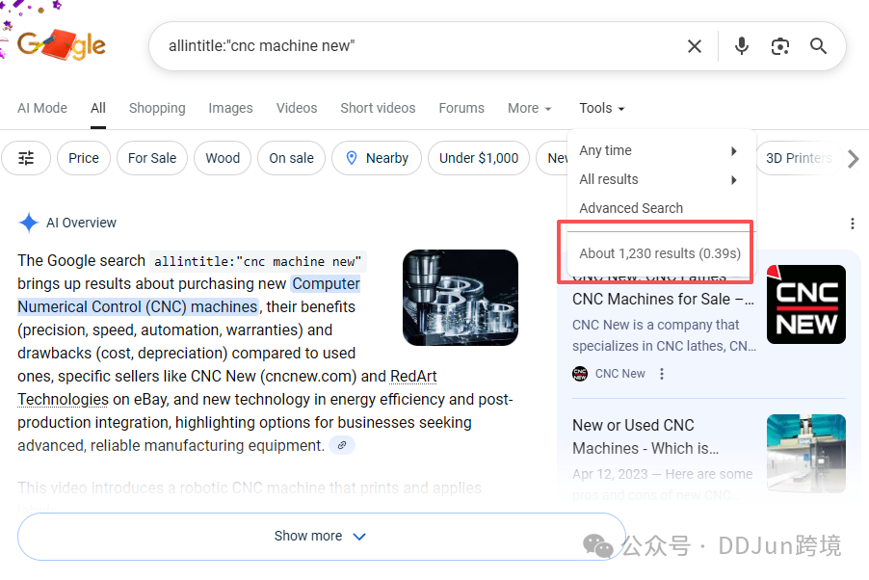Open the Images tab
Image resolution: width=869 pixels, height=580 pixels.
[x=230, y=108]
